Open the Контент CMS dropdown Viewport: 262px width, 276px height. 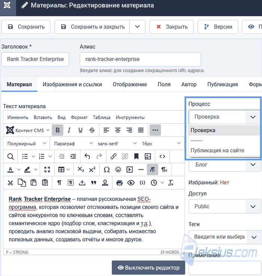(27, 130)
